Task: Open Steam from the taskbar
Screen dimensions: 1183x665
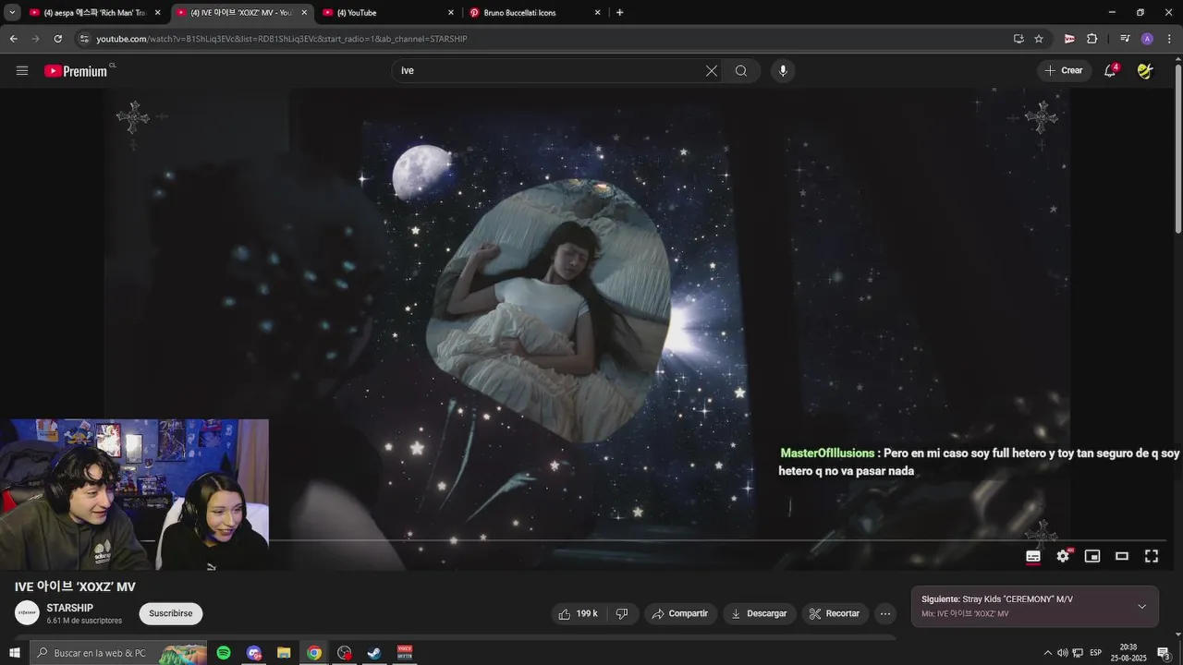Action: point(374,653)
